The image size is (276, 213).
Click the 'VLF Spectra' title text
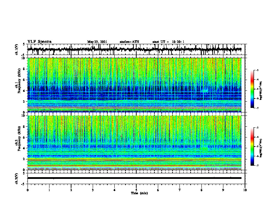(x=39, y=42)
